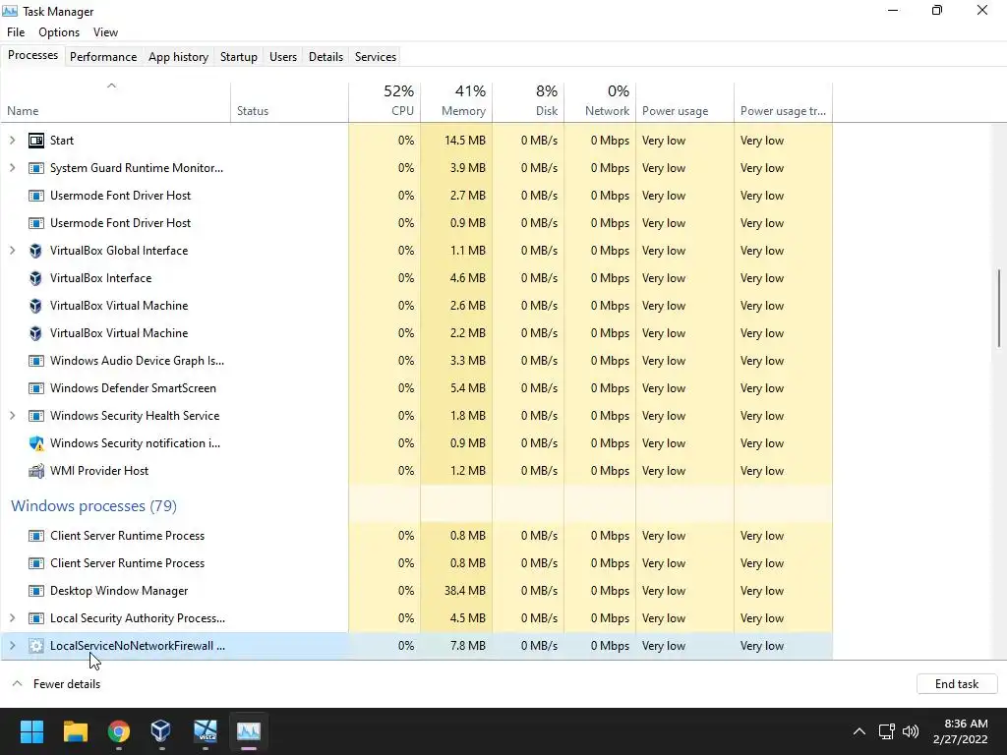Click the VirtualBox Interface cube icon
The height and width of the screenshot is (755, 1007).
[x=36, y=278]
